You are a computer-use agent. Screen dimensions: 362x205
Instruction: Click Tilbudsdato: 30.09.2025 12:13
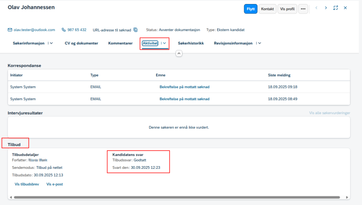coord(38,175)
